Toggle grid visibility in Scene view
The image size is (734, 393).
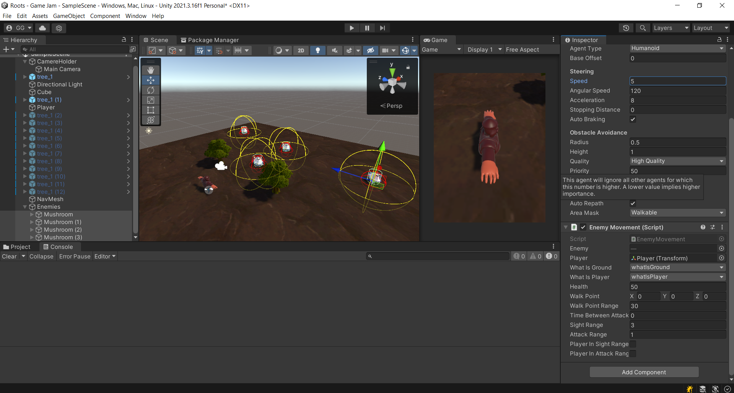click(x=200, y=50)
